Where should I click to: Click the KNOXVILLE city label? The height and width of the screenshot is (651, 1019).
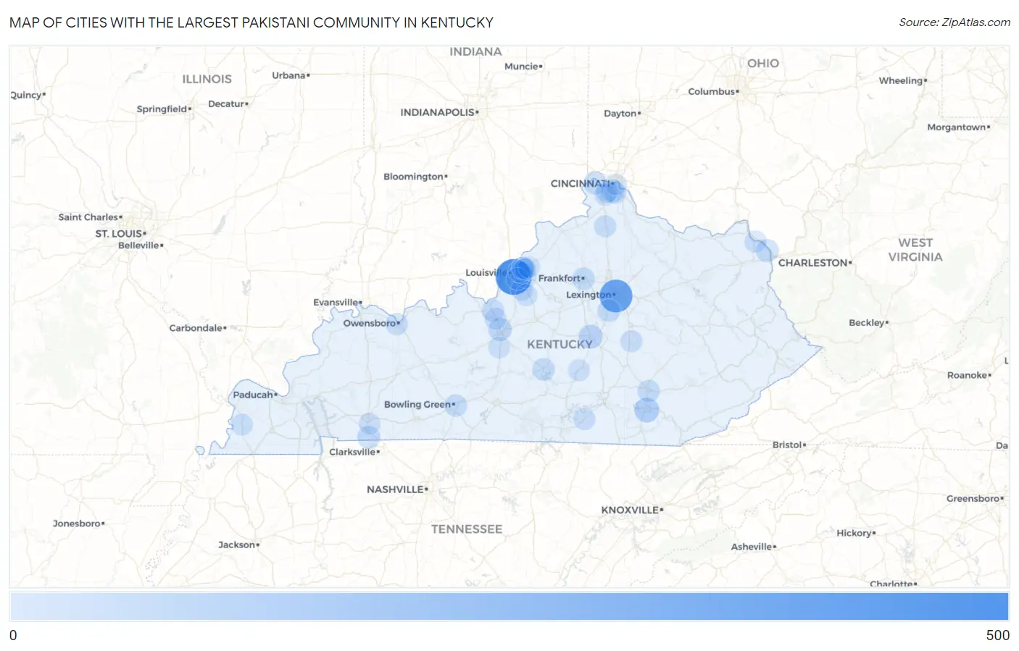[631, 510]
